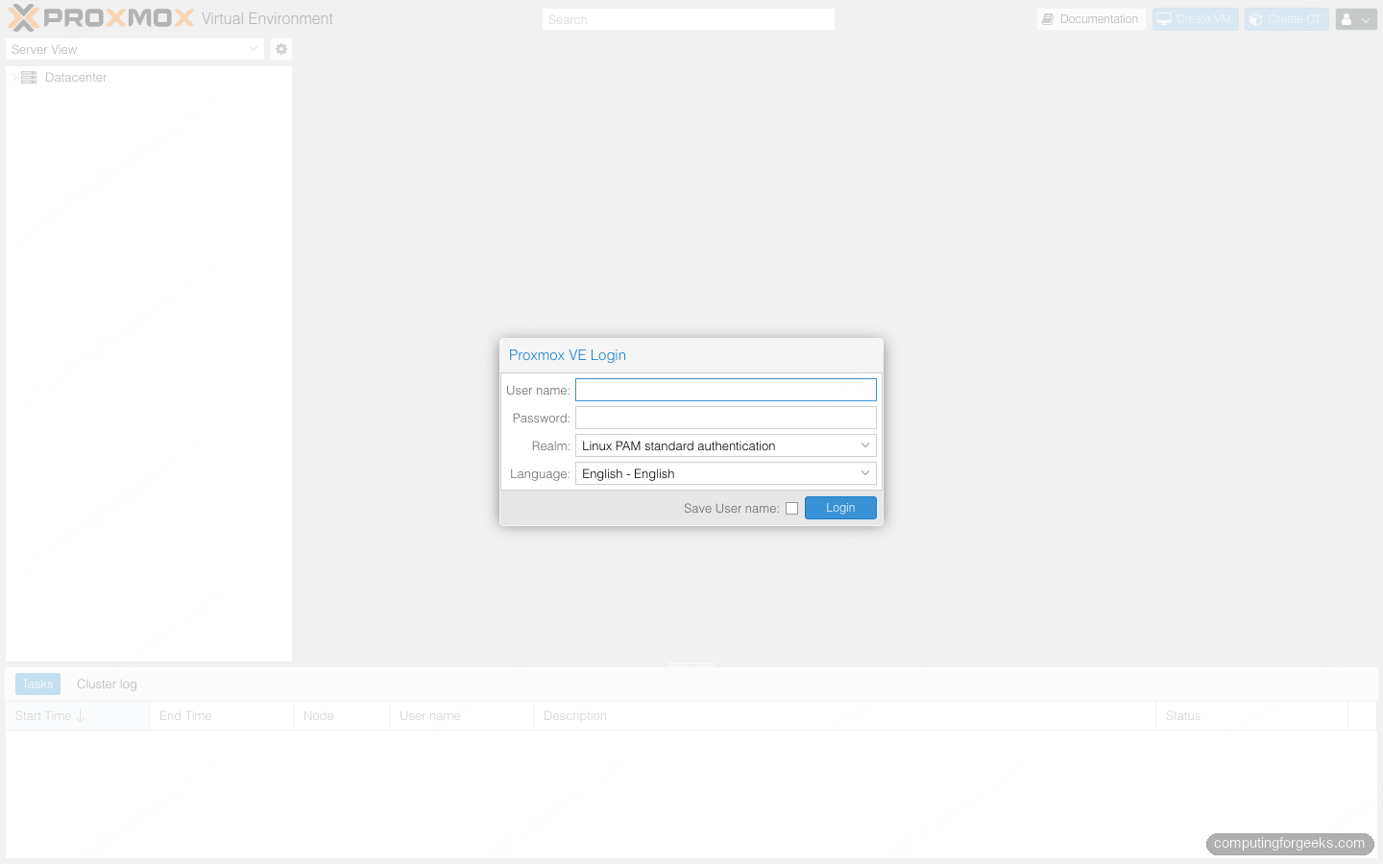
Task: Switch to the Tasks tab
Action: [37, 684]
